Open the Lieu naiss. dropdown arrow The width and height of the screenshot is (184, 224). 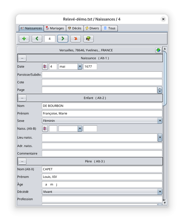pyautogui.click(x=160, y=138)
